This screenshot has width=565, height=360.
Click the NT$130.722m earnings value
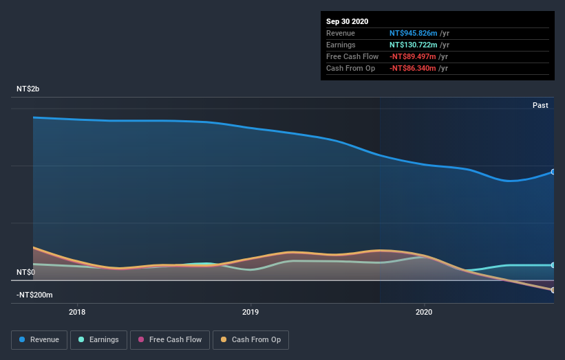[x=414, y=45]
